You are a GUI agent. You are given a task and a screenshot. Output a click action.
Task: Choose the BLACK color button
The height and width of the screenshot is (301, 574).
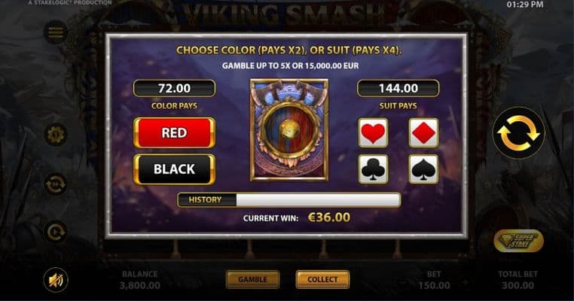coord(174,169)
